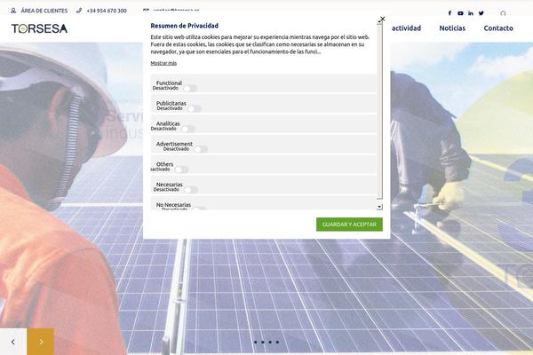Open the Noticias menu item
This screenshot has height=355, width=533.
tap(452, 28)
